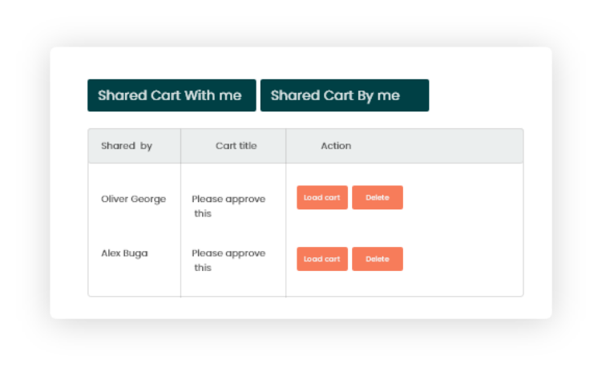Load cart shared by Alex Buga
Image resolution: width=602 pixels, height=372 pixels.
(x=322, y=259)
